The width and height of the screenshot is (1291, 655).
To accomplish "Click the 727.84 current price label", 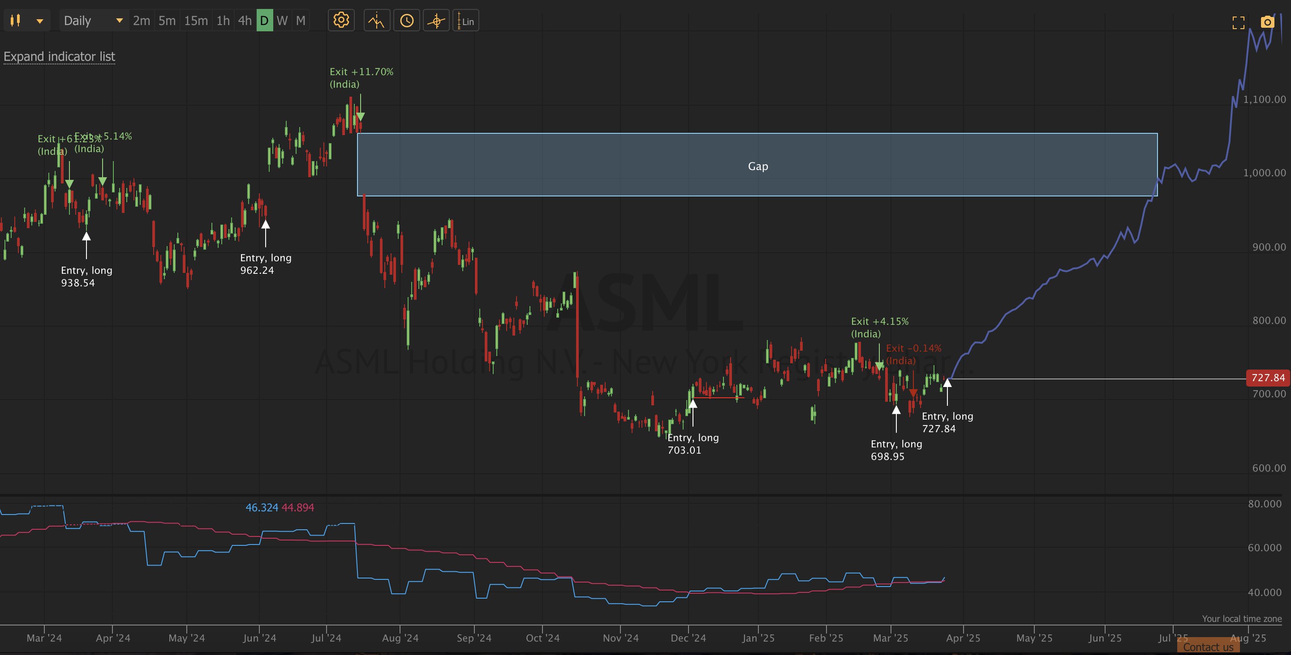I will [1267, 378].
